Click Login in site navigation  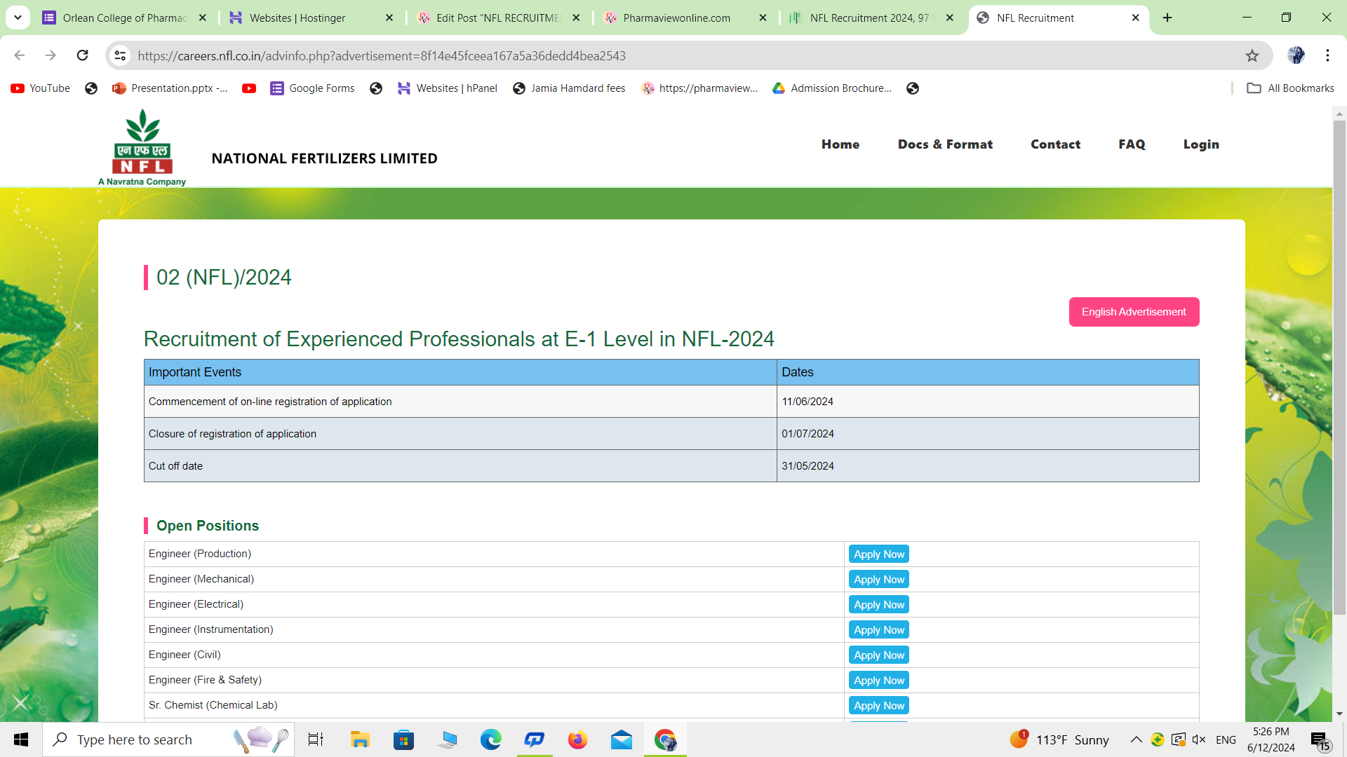point(1201,144)
